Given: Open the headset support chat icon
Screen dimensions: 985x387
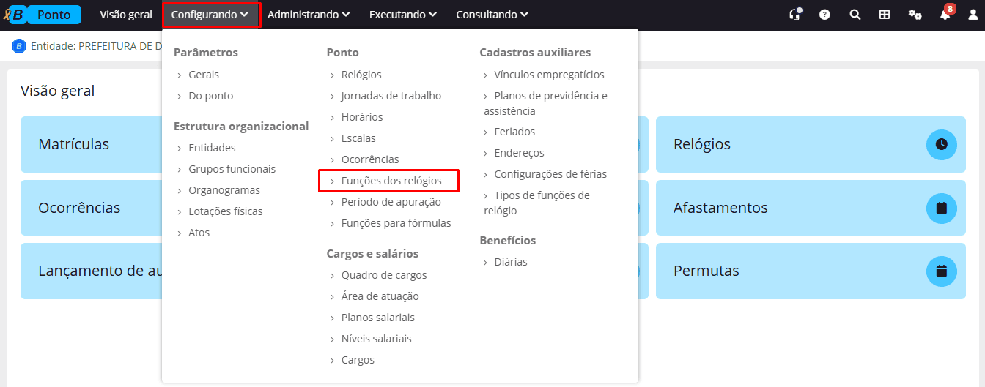Looking at the screenshot, I should coord(794,15).
